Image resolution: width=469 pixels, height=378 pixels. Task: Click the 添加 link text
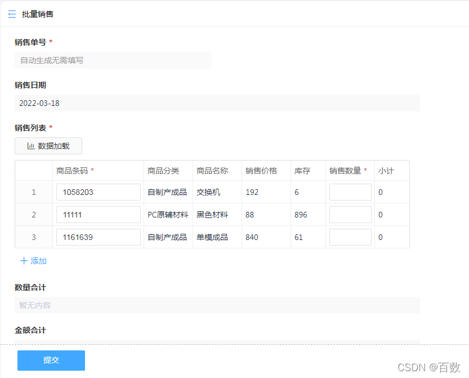coord(39,261)
